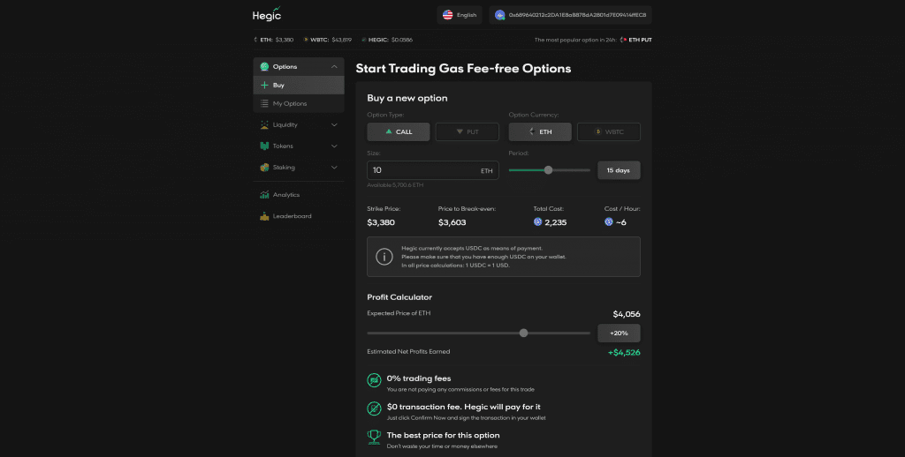Click the plus icon next to Buy

click(x=264, y=86)
